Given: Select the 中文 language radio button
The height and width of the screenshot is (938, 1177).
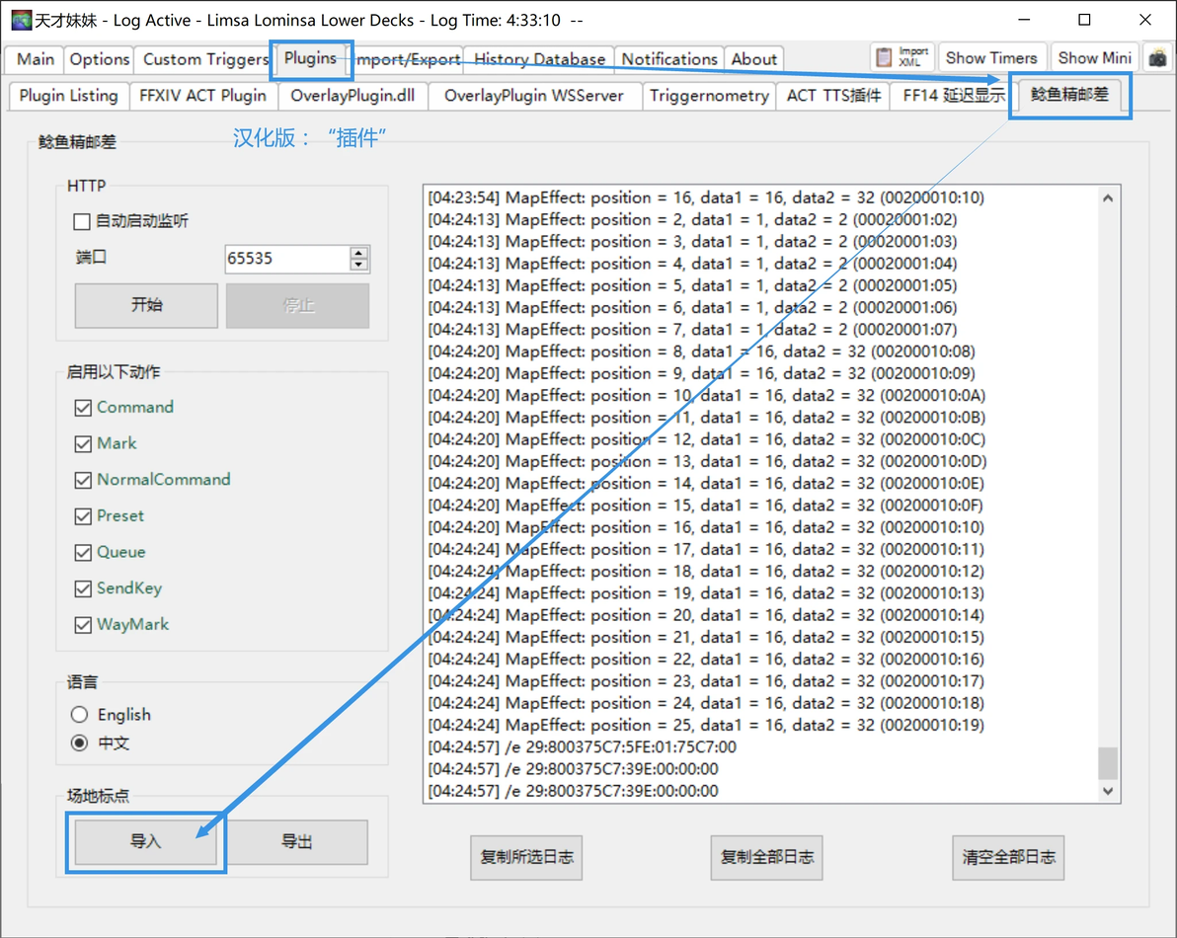Looking at the screenshot, I should [80, 743].
